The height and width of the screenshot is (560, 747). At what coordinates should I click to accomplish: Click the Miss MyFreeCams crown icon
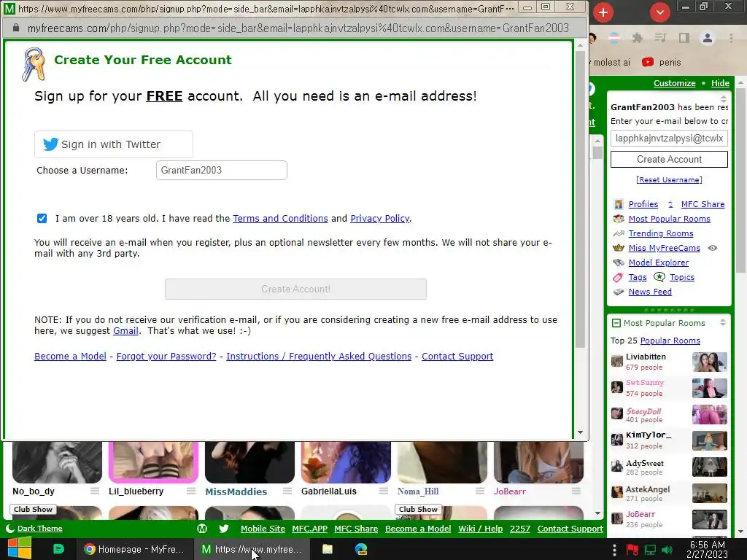coord(619,248)
